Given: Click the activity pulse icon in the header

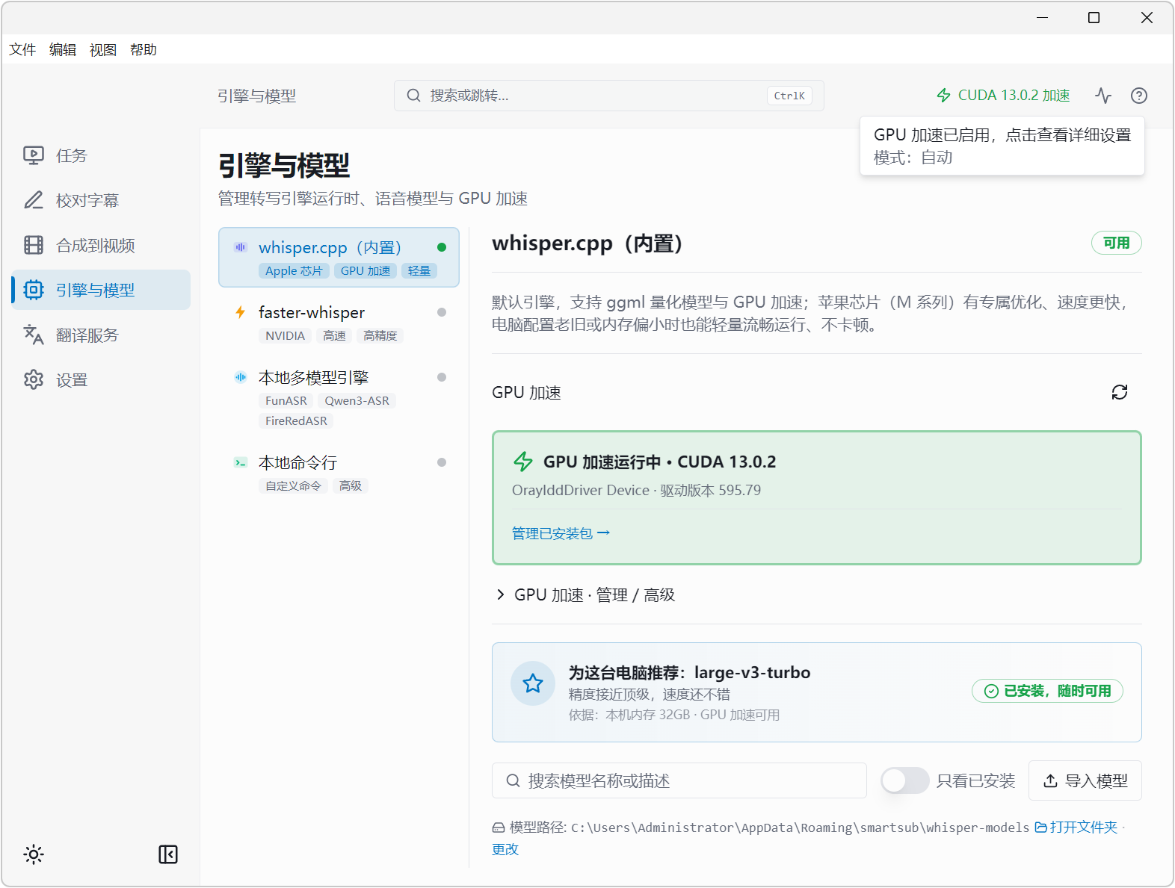Looking at the screenshot, I should [1103, 96].
